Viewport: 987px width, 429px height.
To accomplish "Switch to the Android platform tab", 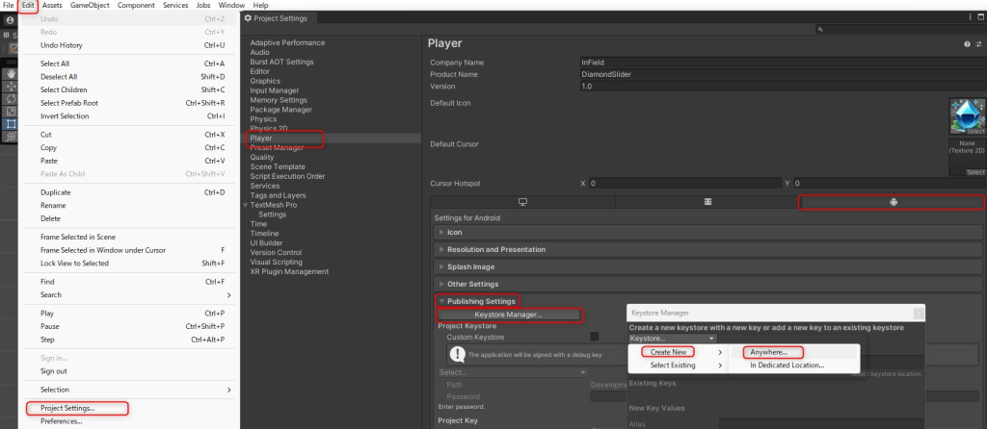I will pyautogui.click(x=893, y=202).
